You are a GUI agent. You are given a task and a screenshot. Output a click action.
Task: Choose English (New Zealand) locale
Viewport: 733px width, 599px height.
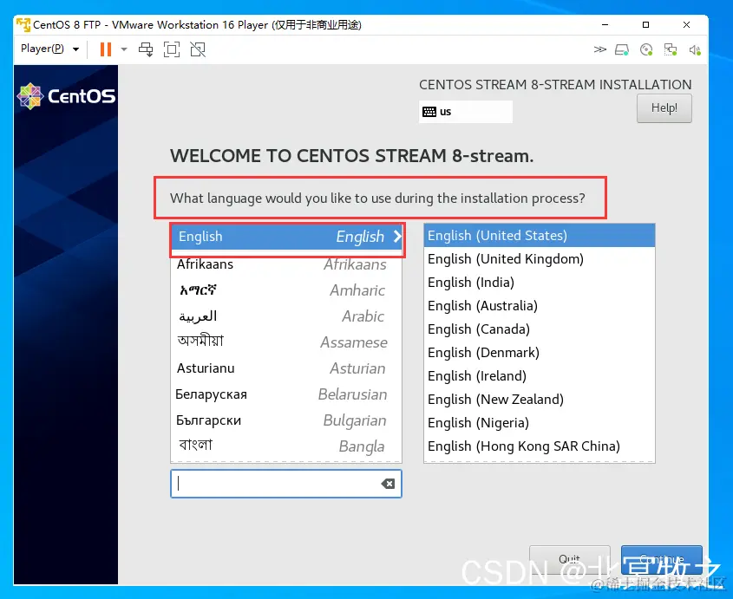click(539, 399)
